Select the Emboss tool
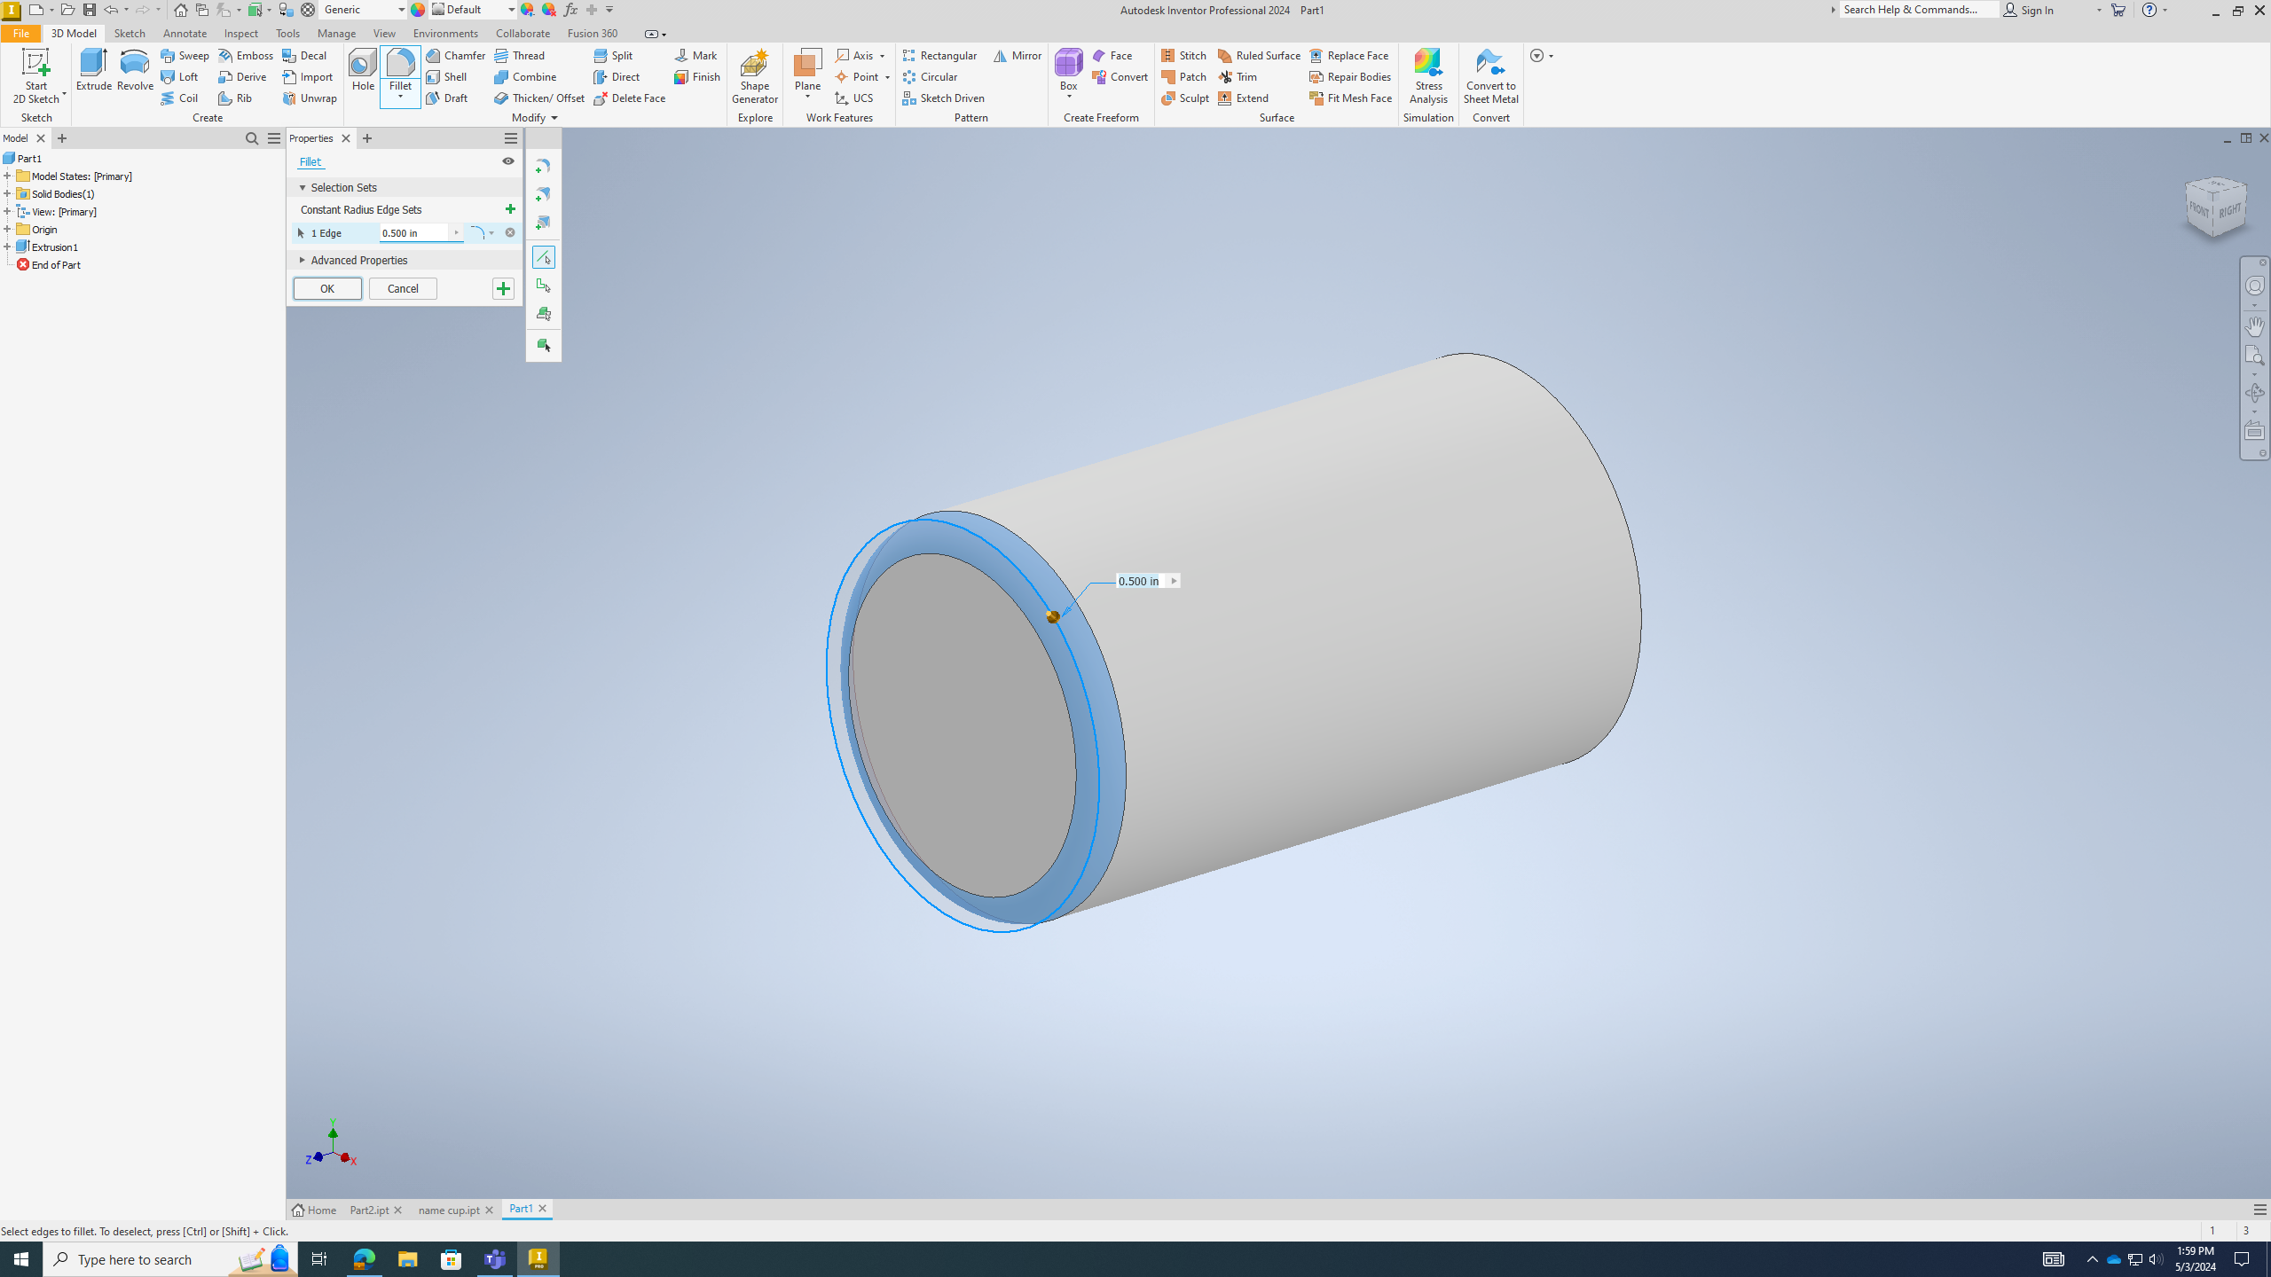 coord(246,55)
